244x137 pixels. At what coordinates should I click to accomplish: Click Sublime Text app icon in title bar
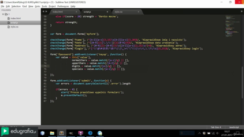pos(2,2)
